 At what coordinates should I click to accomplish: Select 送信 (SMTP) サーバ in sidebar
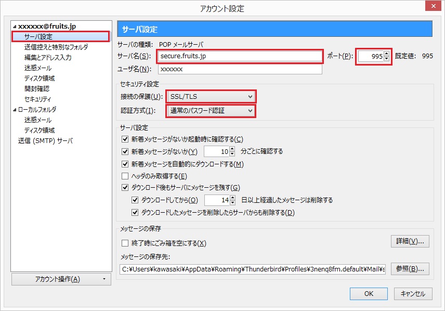pos(45,141)
